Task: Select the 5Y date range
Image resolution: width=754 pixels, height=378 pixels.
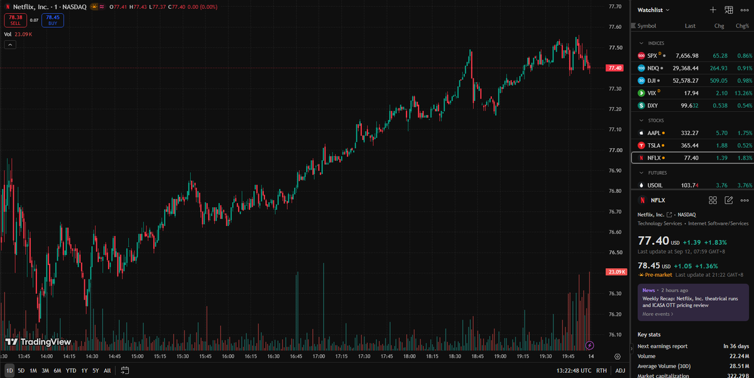Action: 95,370
